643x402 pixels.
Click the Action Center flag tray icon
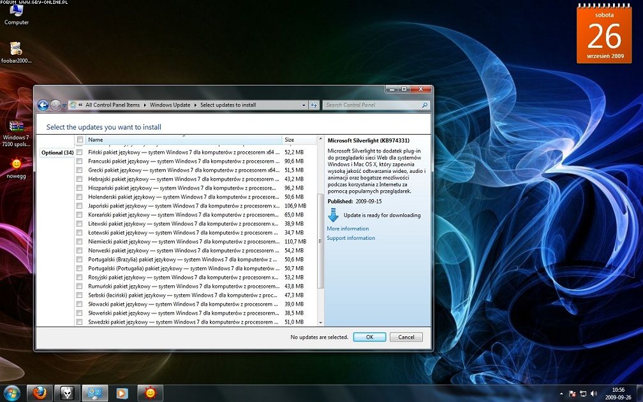click(x=572, y=394)
